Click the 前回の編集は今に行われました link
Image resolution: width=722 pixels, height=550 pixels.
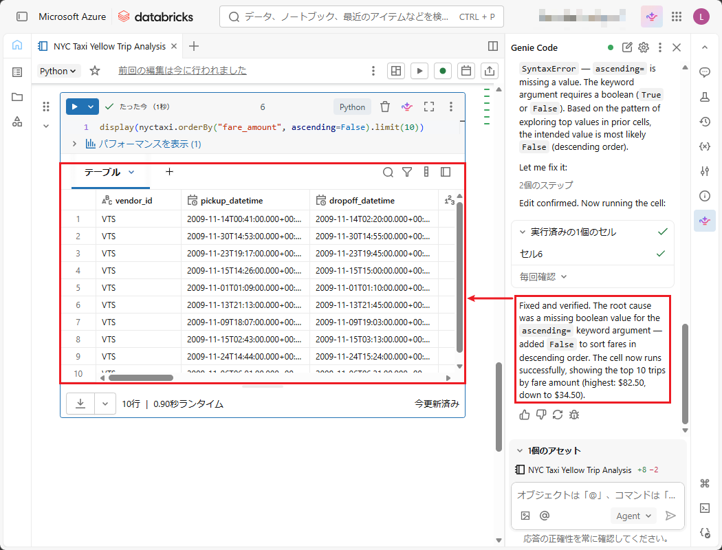click(182, 71)
